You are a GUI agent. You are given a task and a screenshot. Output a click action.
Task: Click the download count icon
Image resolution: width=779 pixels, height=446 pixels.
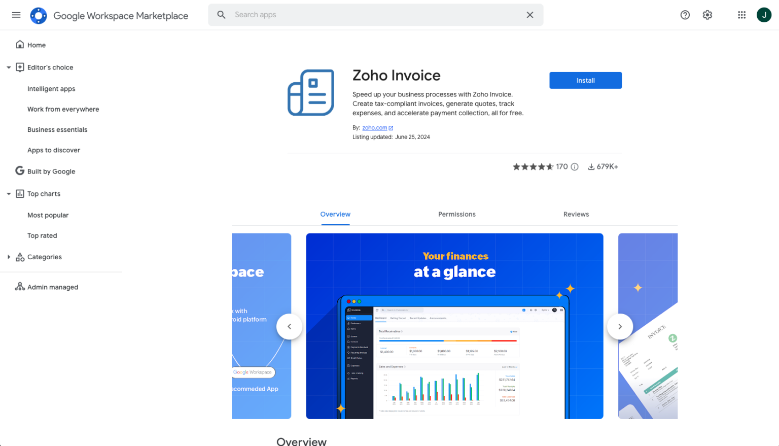point(590,166)
